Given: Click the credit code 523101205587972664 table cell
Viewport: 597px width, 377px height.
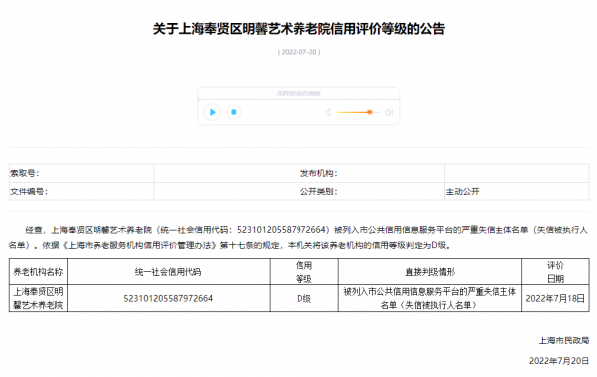Looking at the screenshot, I should pos(168,298).
